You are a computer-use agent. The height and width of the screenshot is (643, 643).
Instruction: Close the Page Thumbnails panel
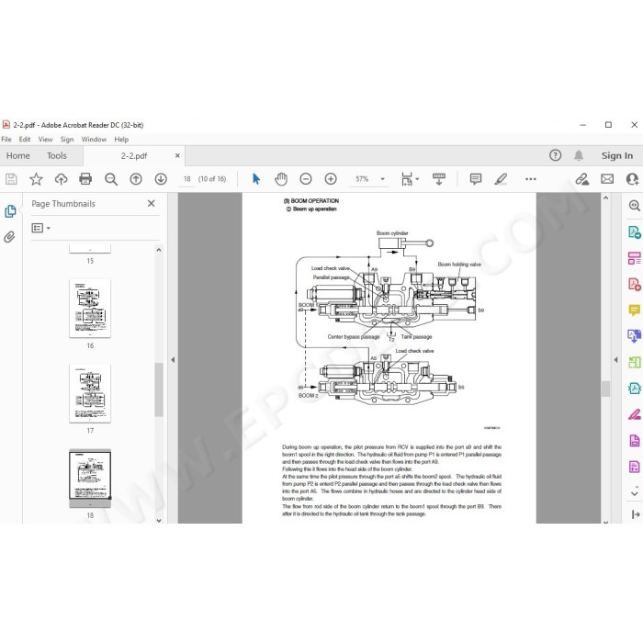(152, 203)
